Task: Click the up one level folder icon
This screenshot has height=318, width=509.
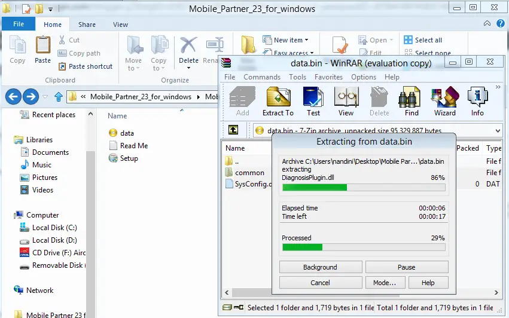Action: tap(234, 130)
